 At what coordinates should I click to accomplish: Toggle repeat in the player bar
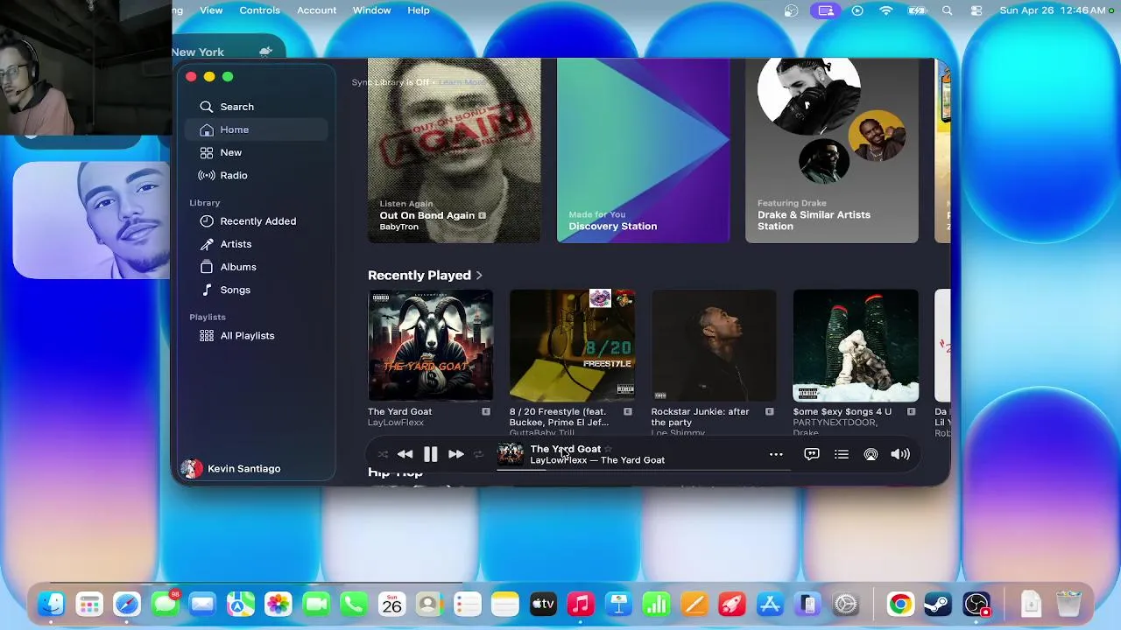coord(478,454)
